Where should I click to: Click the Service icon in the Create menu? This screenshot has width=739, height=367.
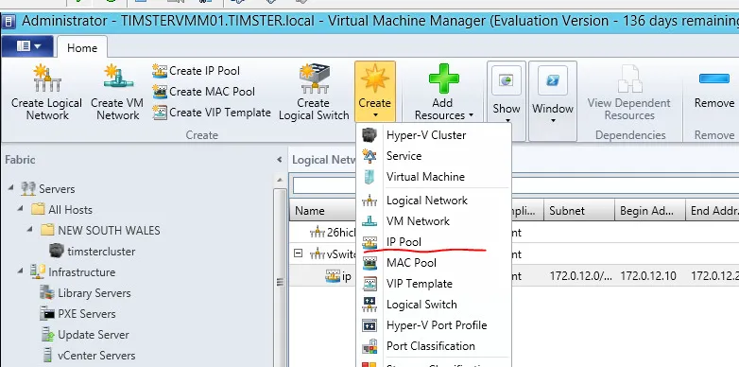(x=369, y=156)
